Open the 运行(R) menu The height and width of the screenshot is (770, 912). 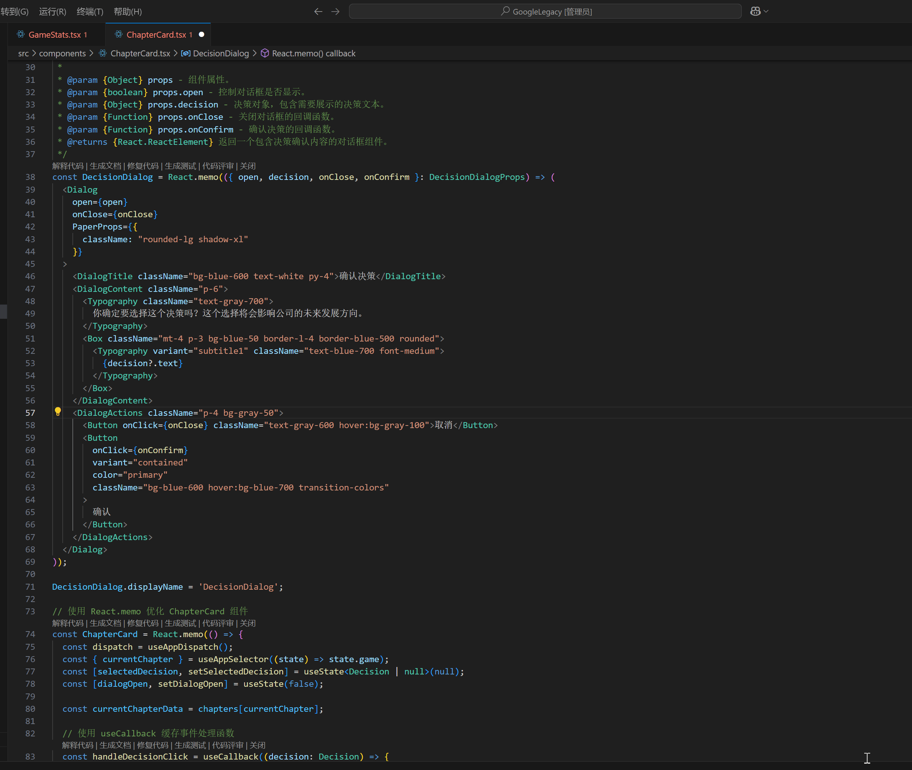(52, 11)
